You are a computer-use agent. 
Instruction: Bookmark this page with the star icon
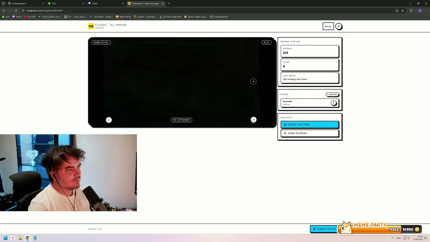pyautogui.click(x=402, y=10)
